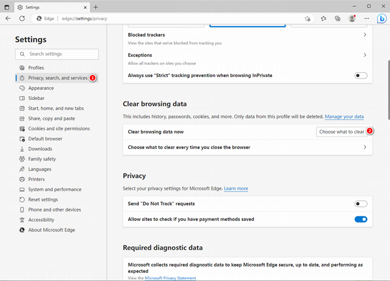This screenshot has height=281, width=390.
Task: Open a new tab with plus button
Action: point(96,7)
